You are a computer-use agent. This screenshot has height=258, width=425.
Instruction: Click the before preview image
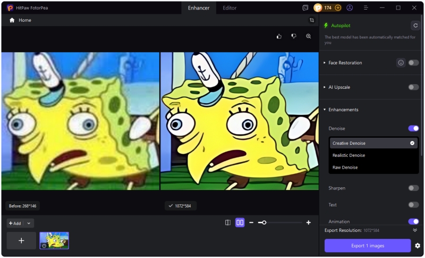(81, 121)
